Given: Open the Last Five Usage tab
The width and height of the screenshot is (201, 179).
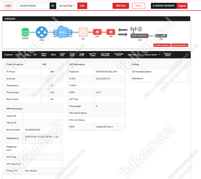Looking at the screenshot, I should point(92,55).
